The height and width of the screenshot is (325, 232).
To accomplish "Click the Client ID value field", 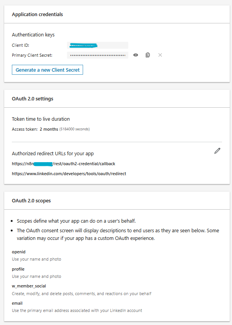I will (x=98, y=45).
